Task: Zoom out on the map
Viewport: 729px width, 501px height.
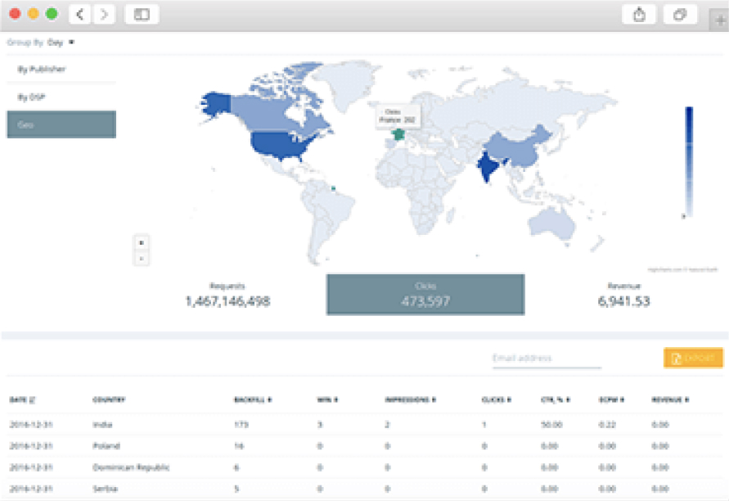Action: (x=141, y=258)
